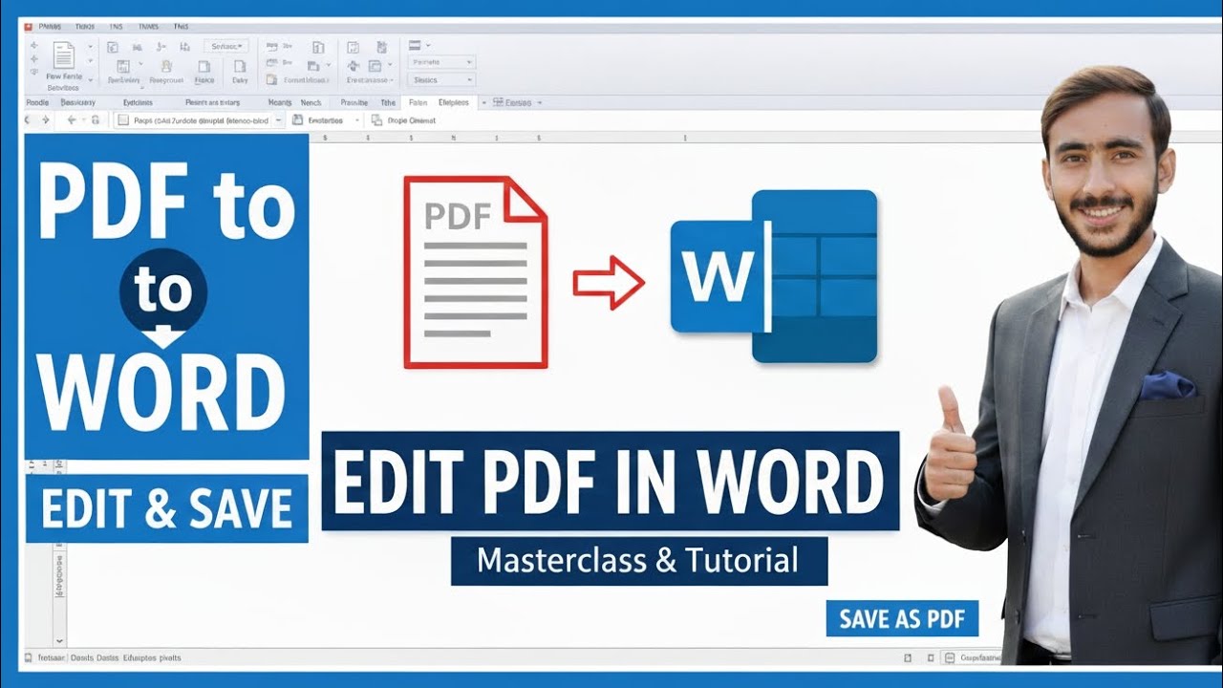
Task: Click the folder icon beside 'Formnt ldioas'
Action: [x=271, y=80]
